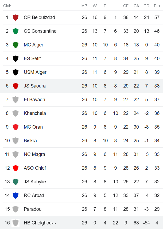This screenshot has height=229, width=163.
Task: Click JS Kabylie's teal shield crest
Action: [x=15, y=182]
